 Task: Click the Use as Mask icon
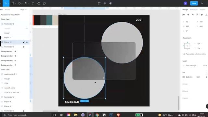click(x=110, y=3)
